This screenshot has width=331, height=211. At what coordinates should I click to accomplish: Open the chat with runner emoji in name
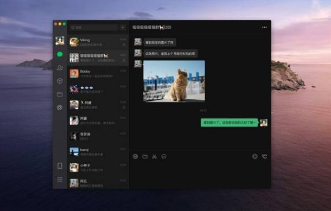pyautogui.click(x=98, y=105)
